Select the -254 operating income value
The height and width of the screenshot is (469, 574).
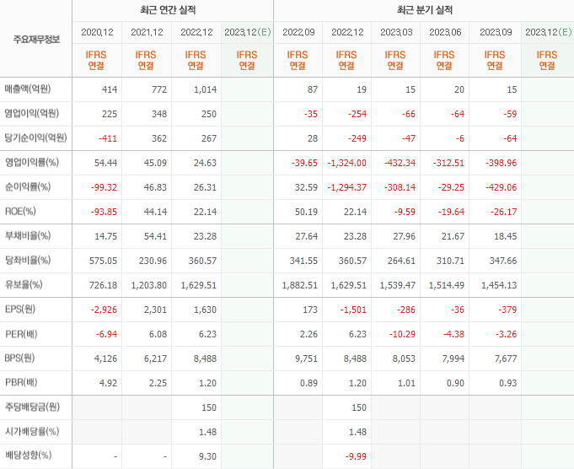point(357,114)
